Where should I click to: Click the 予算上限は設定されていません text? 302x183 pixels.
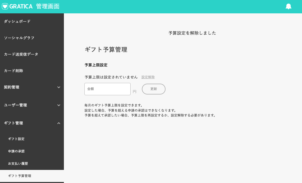tap(111, 77)
